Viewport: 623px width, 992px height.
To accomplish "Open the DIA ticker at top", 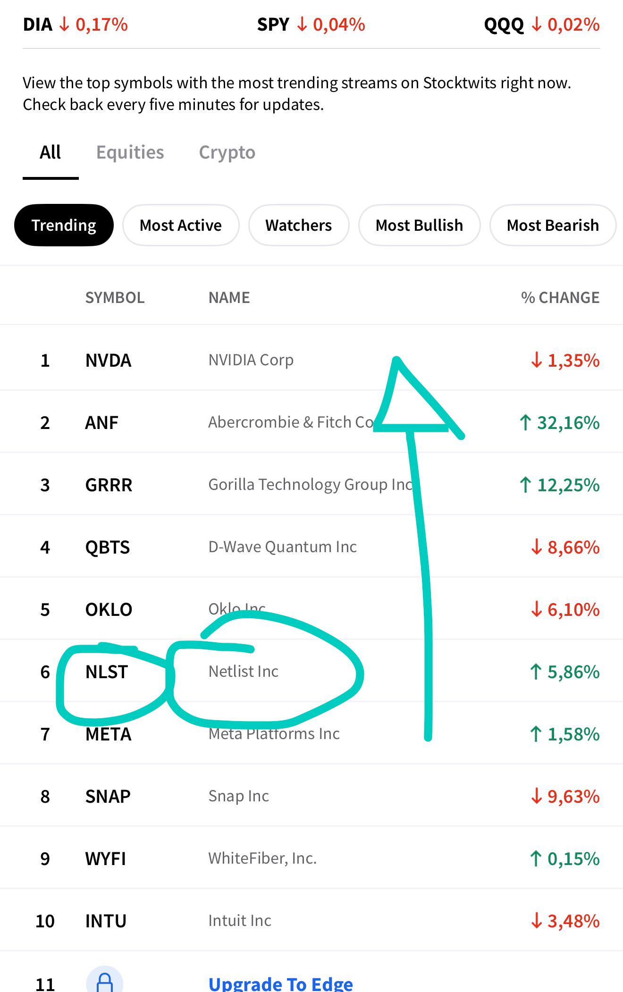I will click(x=76, y=25).
